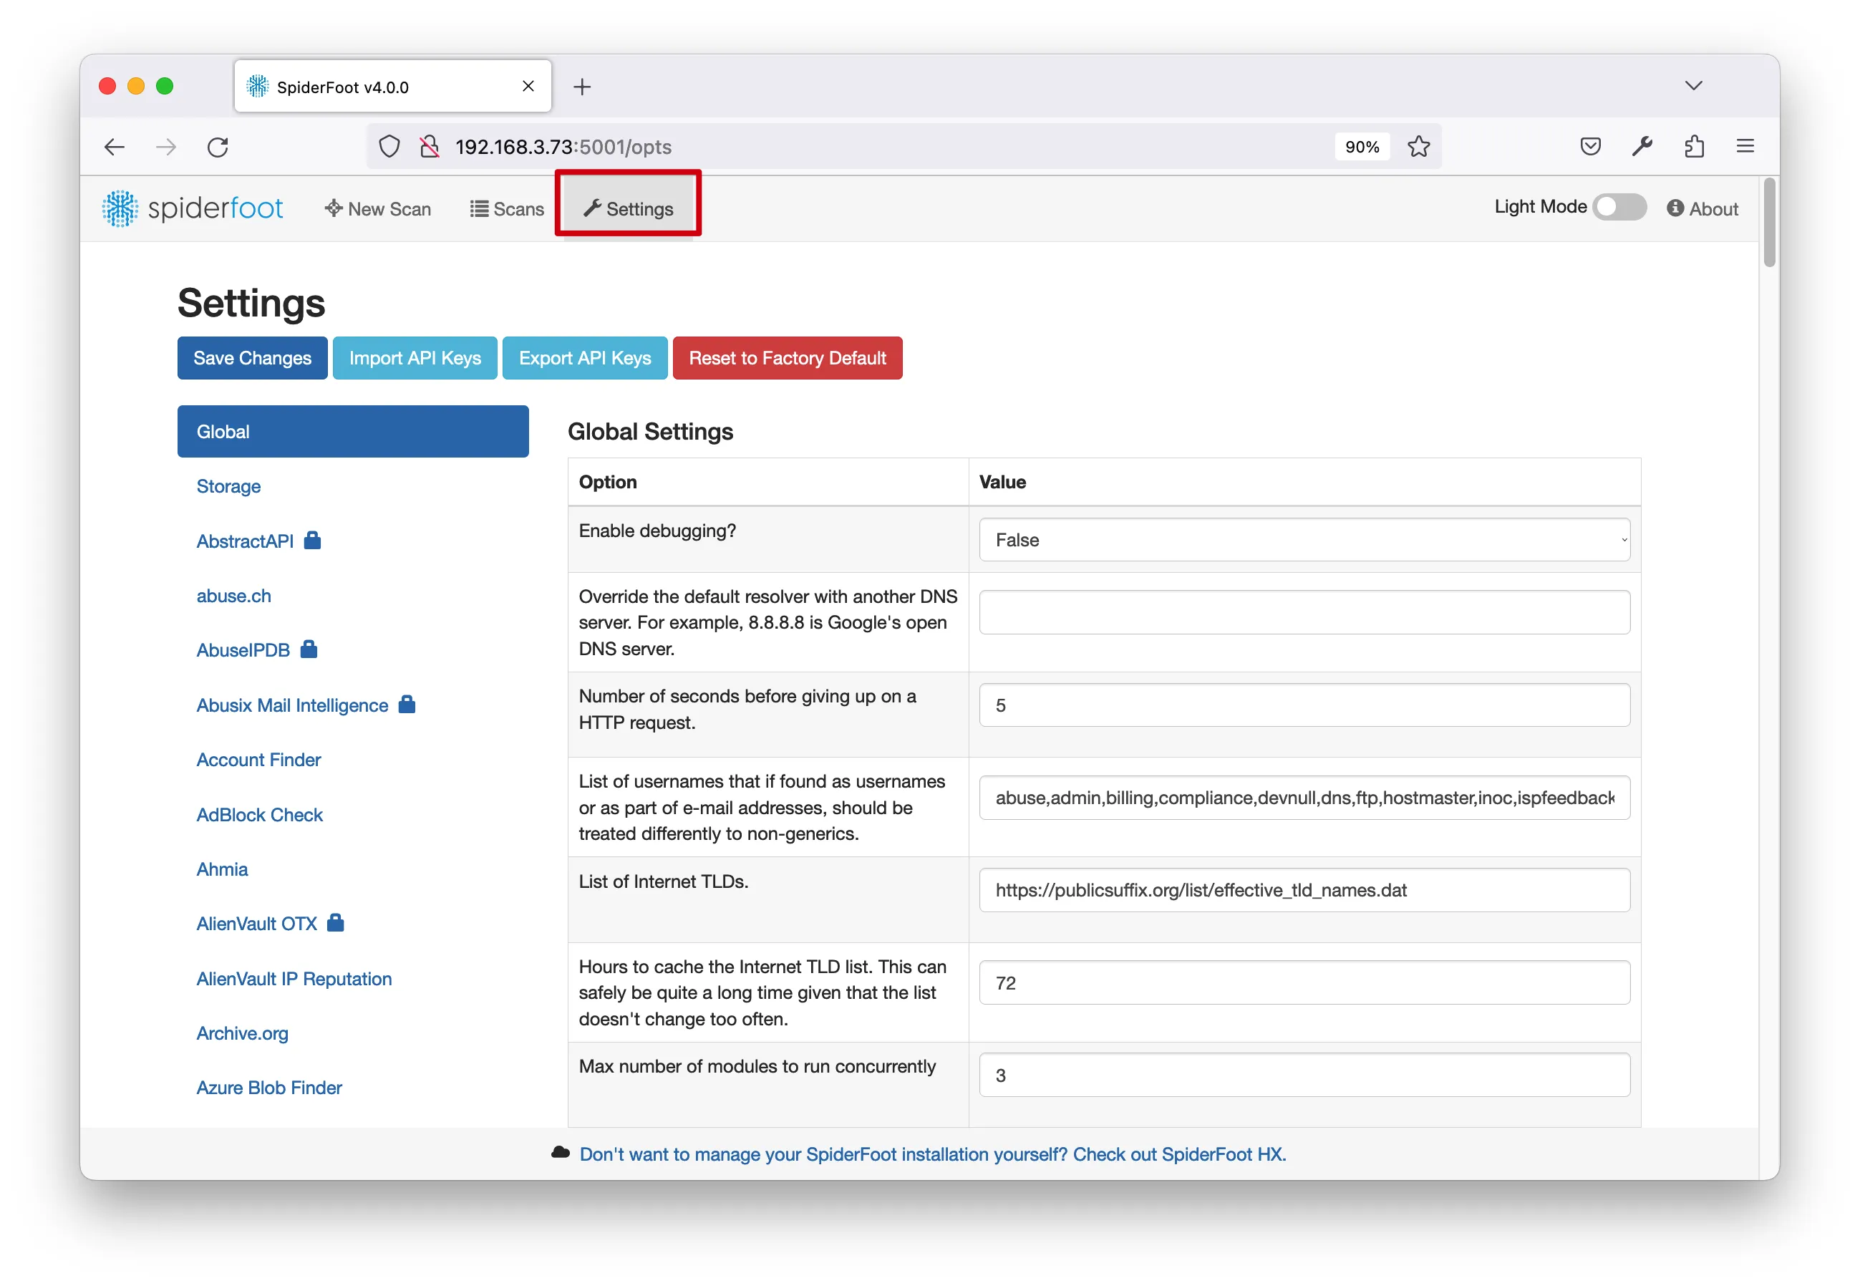Click the 90% zoom level indicator
Image resolution: width=1860 pixels, height=1286 pixels.
[x=1362, y=147]
